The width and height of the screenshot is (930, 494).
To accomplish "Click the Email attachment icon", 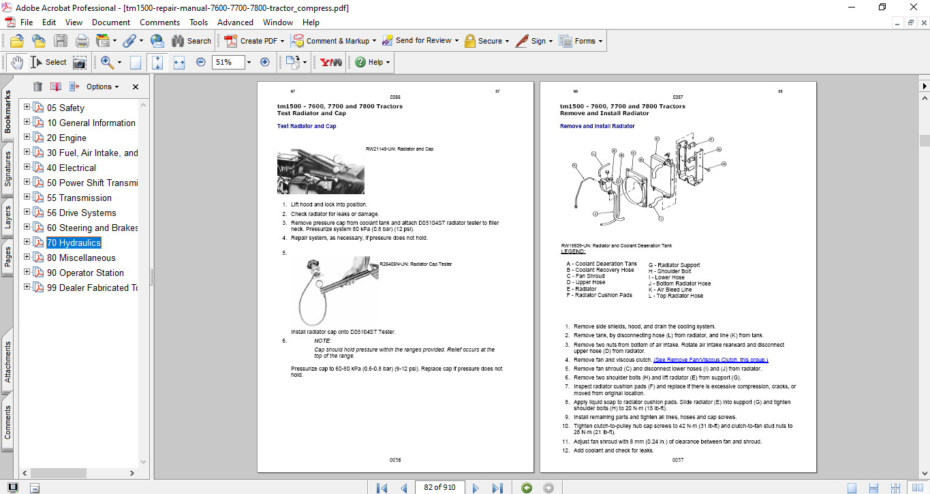I will (x=157, y=41).
